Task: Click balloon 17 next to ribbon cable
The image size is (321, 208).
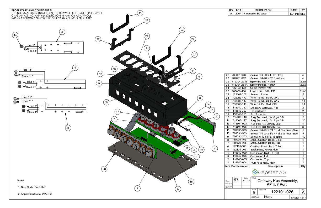Action: tap(118, 112)
